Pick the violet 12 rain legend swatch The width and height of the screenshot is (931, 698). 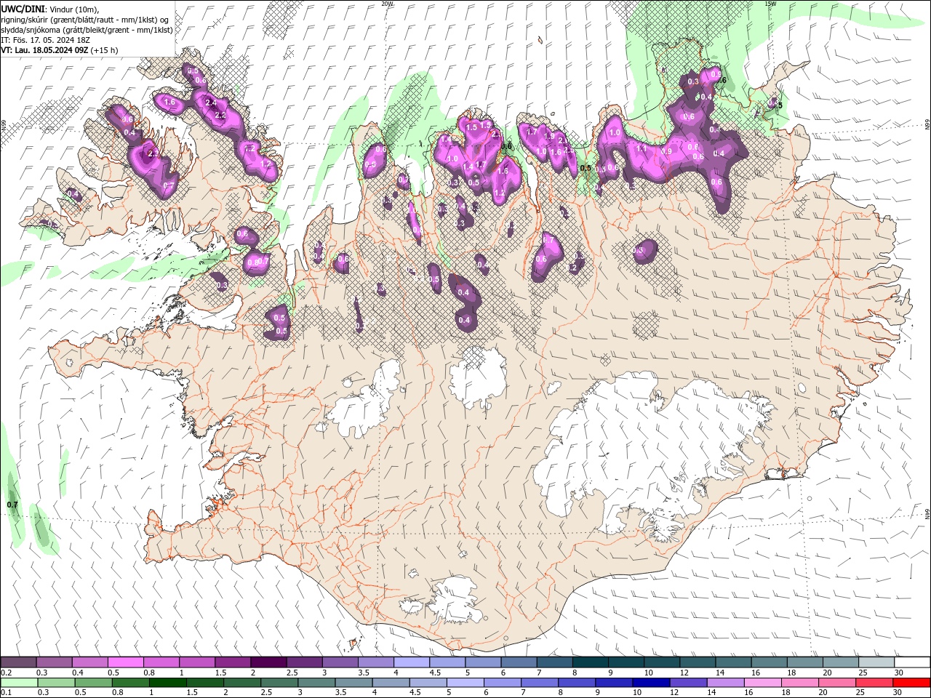click(689, 683)
